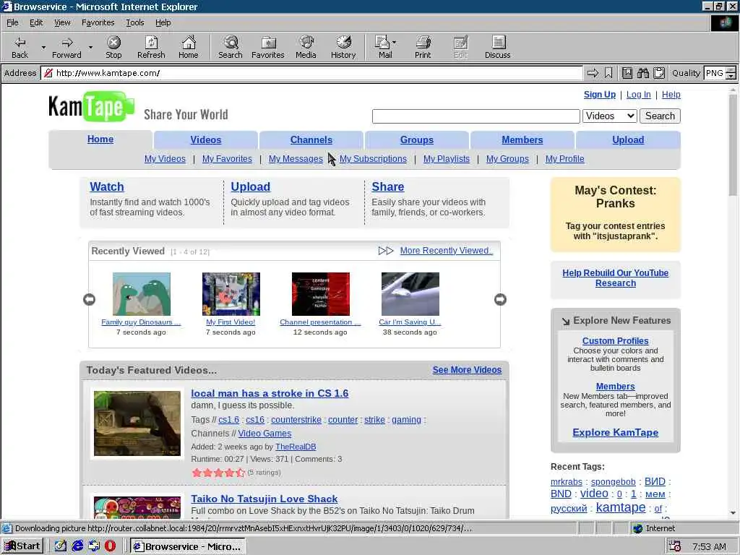This screenshot has width=740, height=555.
Task: Click the bookmark ribbon icon beside the Go arrow
Action: click(608, 73)
